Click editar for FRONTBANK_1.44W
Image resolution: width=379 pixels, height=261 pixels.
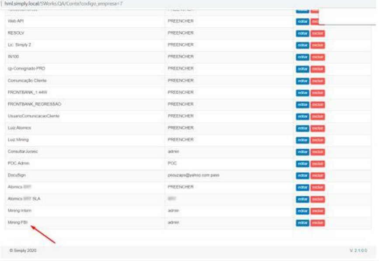(303, 93)
